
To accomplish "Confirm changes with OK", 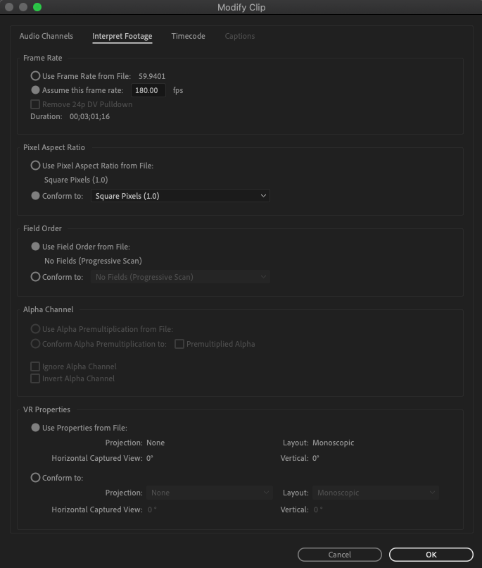I will tap(430, 554).
